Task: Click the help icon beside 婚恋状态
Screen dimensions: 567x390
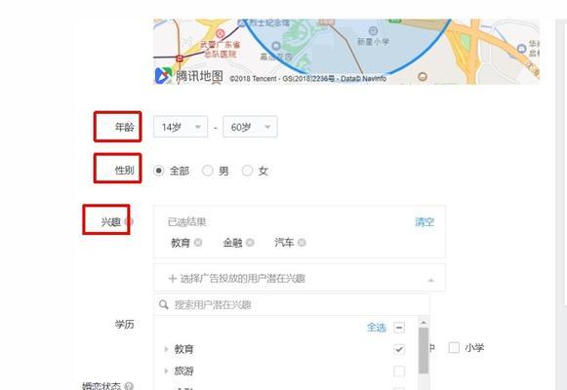Action: tap(129, 386)
